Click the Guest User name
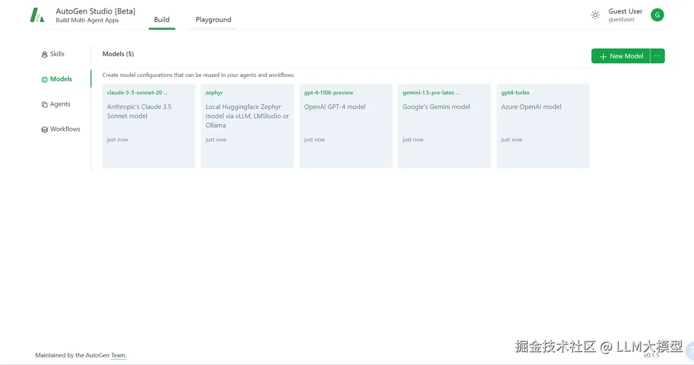The height and width of the screenshot is (365, 694). coord(626,11)
